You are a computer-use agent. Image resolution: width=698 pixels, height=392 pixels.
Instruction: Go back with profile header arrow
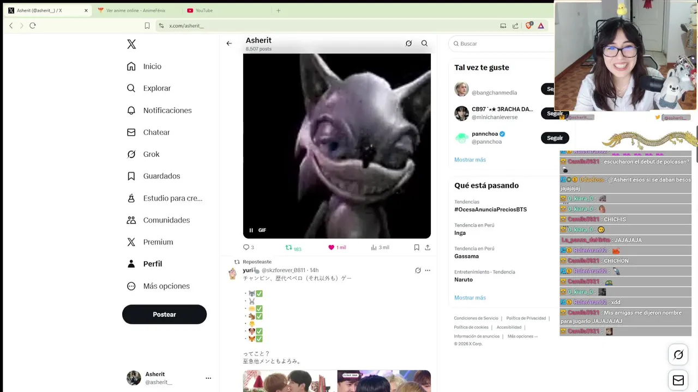(x=229, y=44)
